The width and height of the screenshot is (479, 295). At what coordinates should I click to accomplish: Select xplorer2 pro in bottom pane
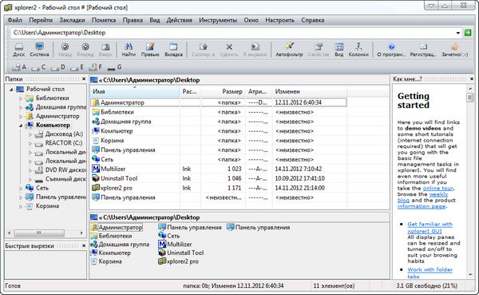pos(178,261)
